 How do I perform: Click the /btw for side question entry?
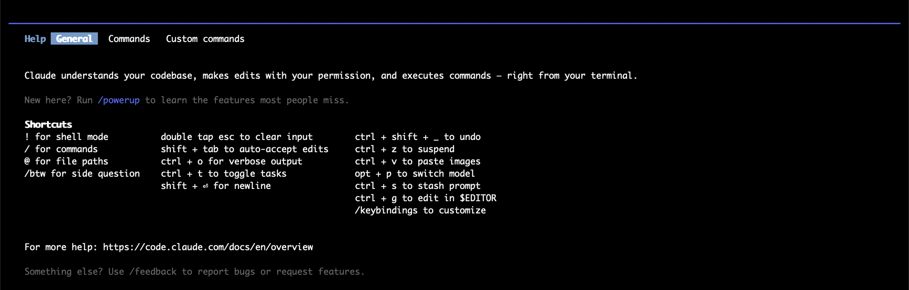tap(82, 174)
